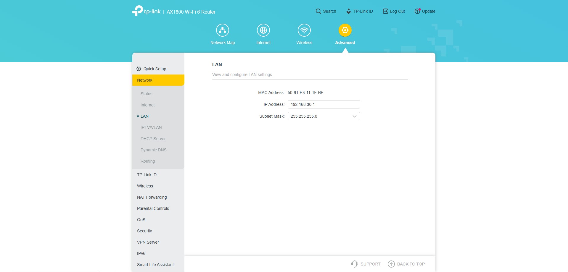Open Internet item in sidebar submenu
The image size is (568, 272).
pyautogui.click(x=148, y=105)
